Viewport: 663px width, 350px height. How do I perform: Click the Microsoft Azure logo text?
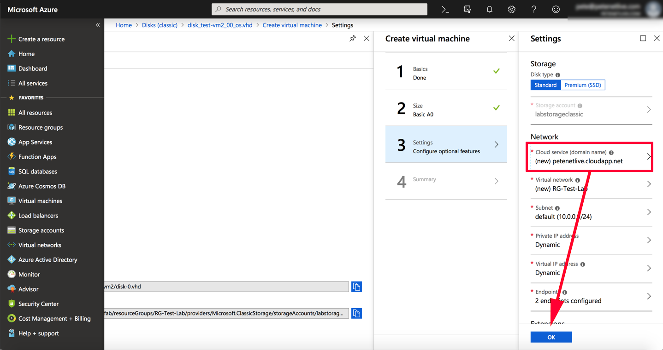(32, 9)
